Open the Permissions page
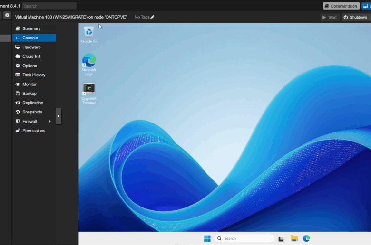The height and width of the screenshot is (245, 371). point(34,131)
